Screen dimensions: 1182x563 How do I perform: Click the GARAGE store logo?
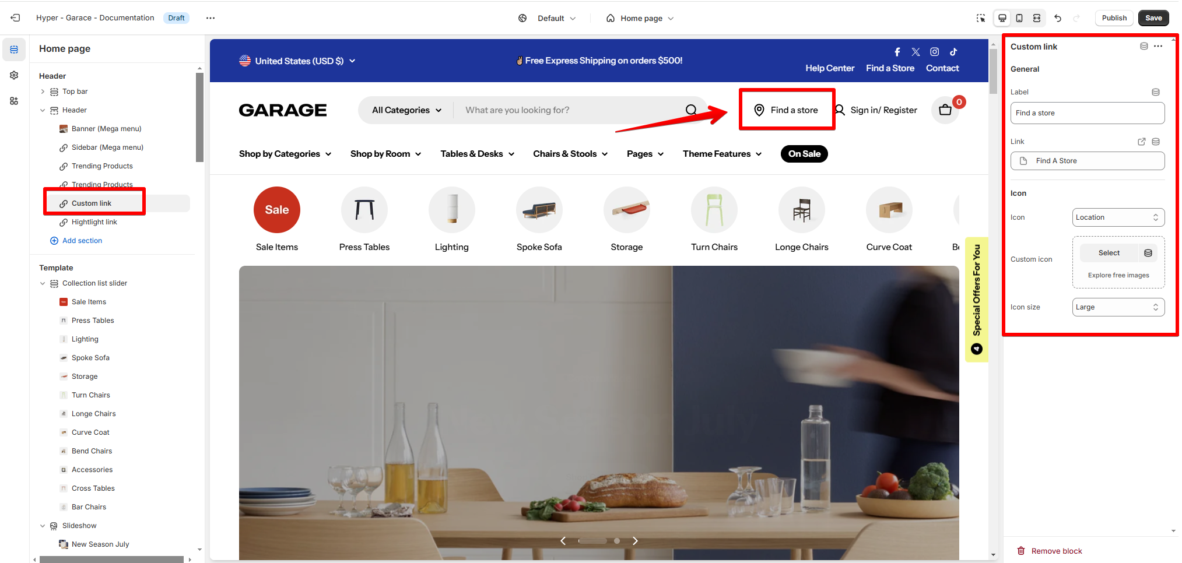[283, 110]
